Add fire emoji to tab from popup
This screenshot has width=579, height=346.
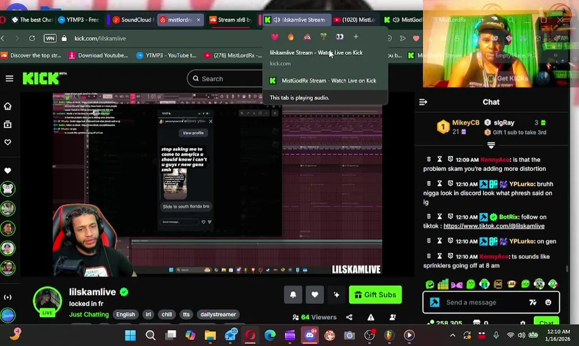[291, 37]
